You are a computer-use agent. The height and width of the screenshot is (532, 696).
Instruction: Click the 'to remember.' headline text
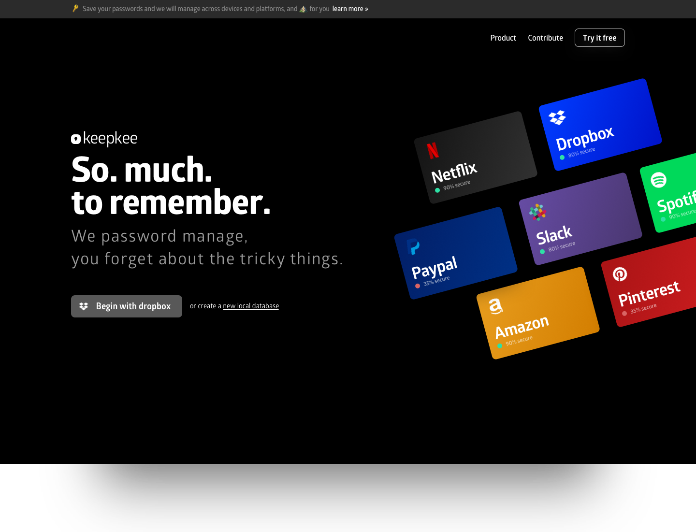point(171,202)
